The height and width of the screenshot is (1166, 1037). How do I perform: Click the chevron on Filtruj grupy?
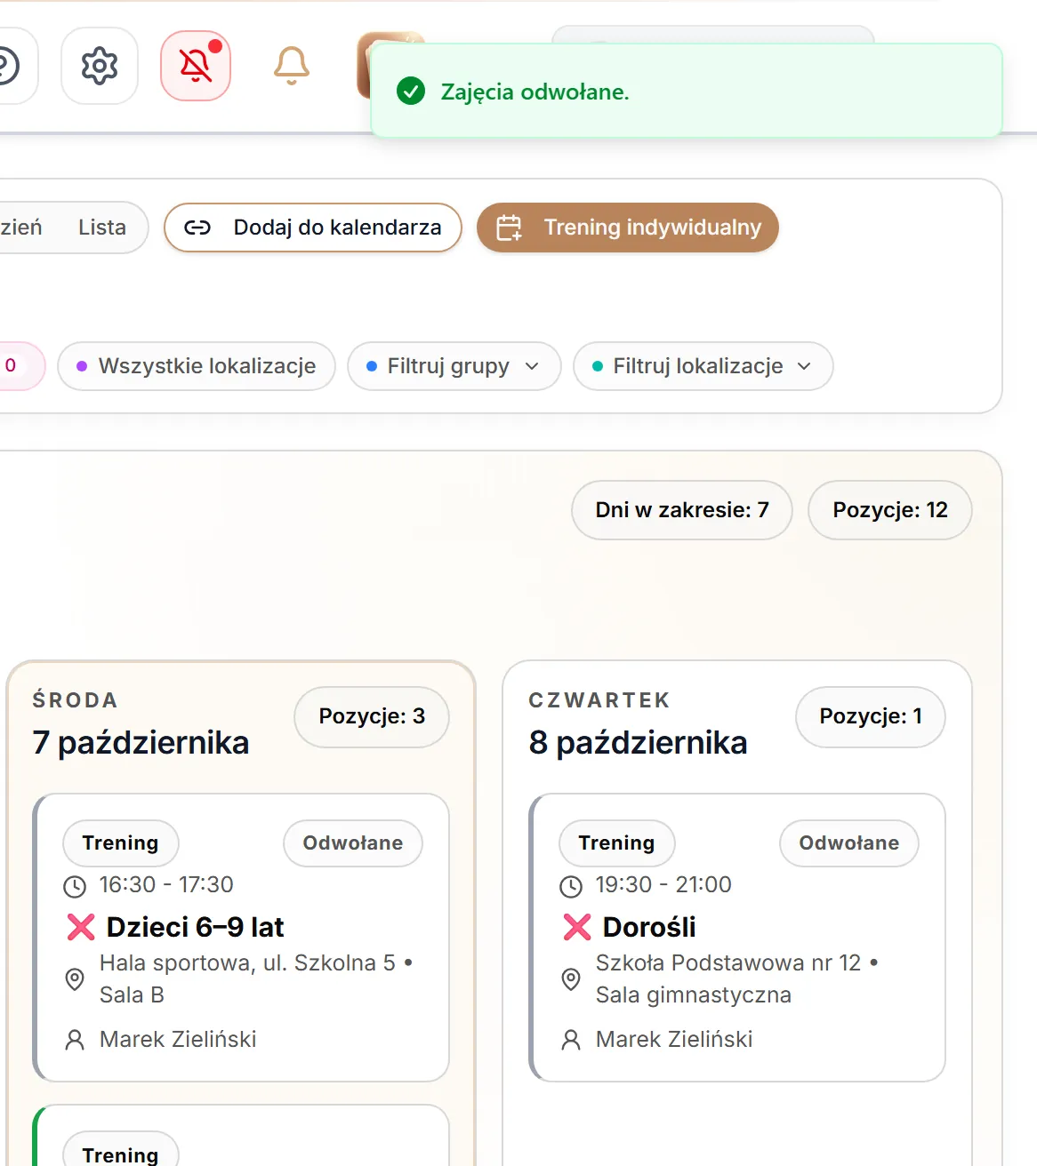[532, 366]
